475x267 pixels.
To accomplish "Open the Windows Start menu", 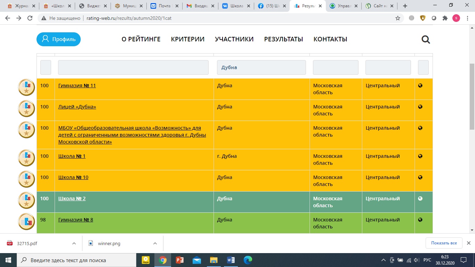I will (8, 260).
